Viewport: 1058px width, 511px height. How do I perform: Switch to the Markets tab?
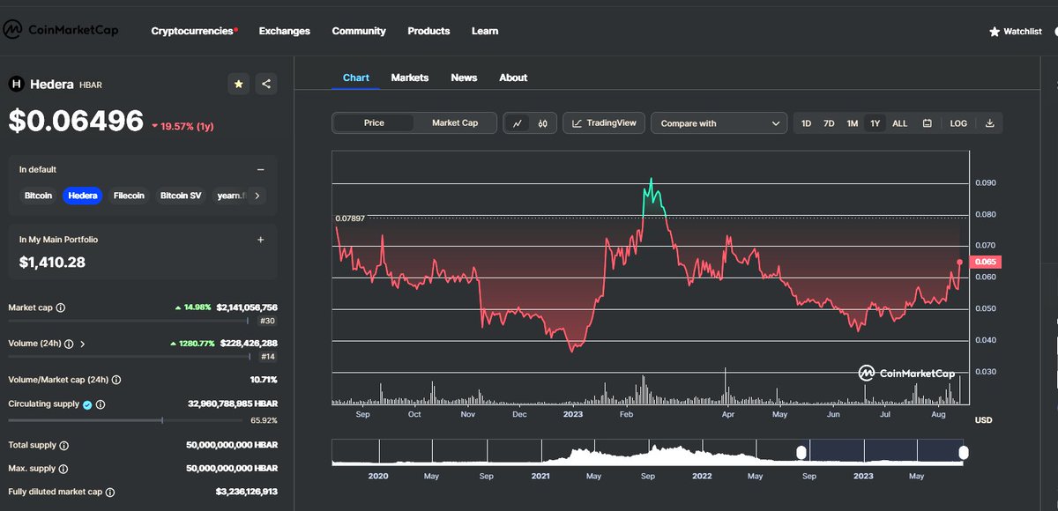tap(410, 78)
